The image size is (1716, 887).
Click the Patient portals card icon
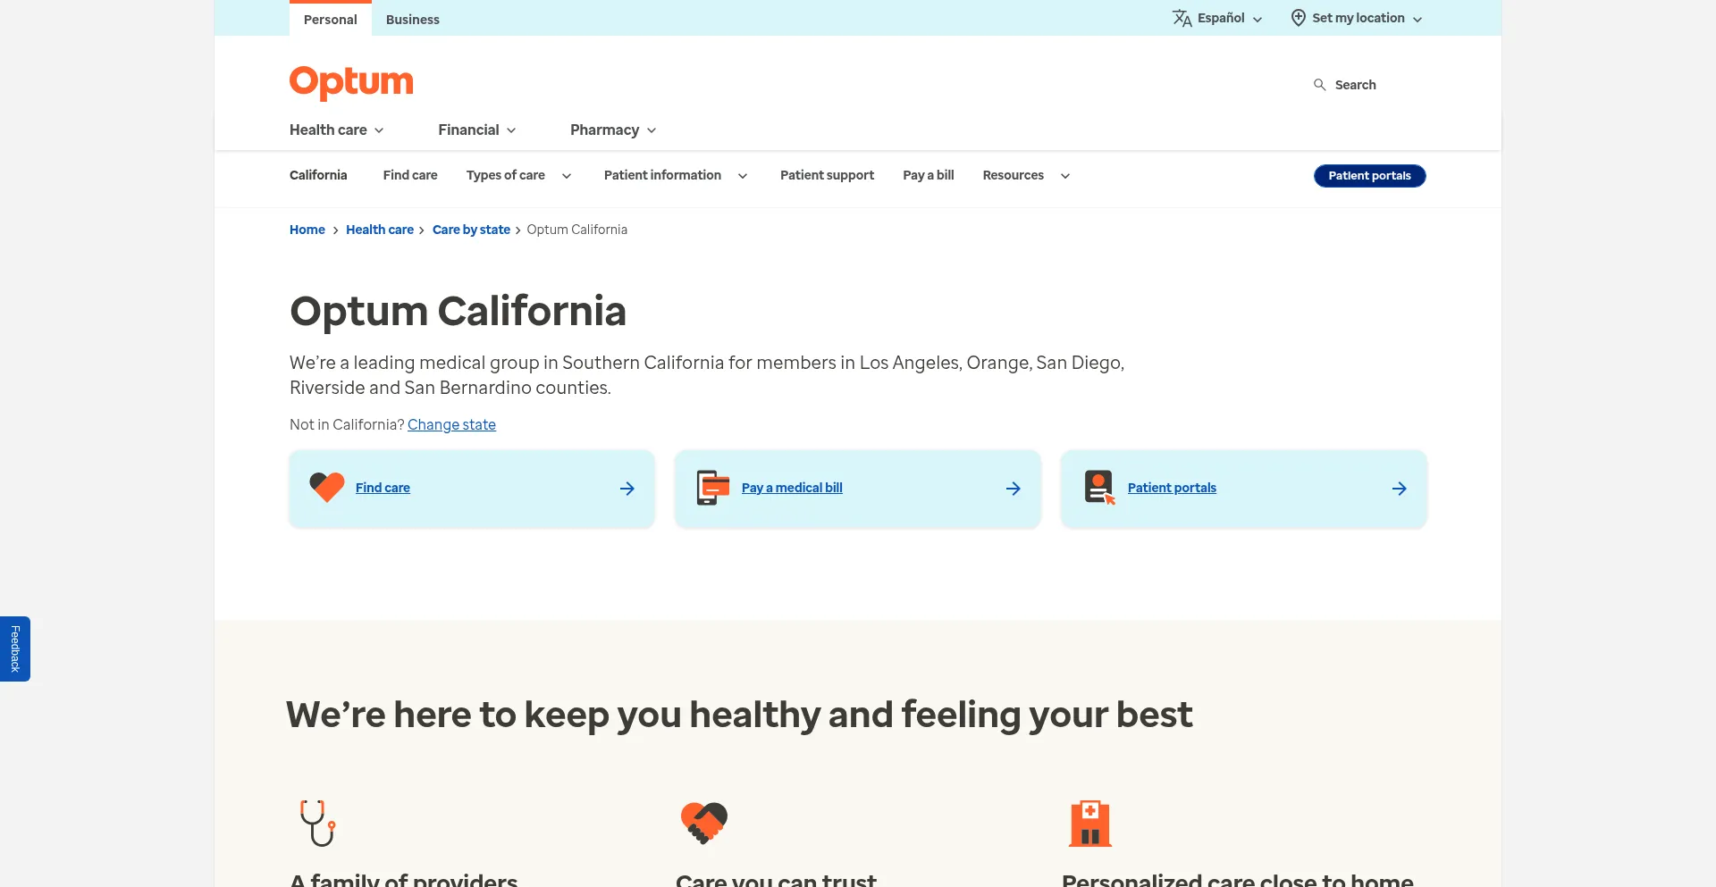[x=1099, y=488]
